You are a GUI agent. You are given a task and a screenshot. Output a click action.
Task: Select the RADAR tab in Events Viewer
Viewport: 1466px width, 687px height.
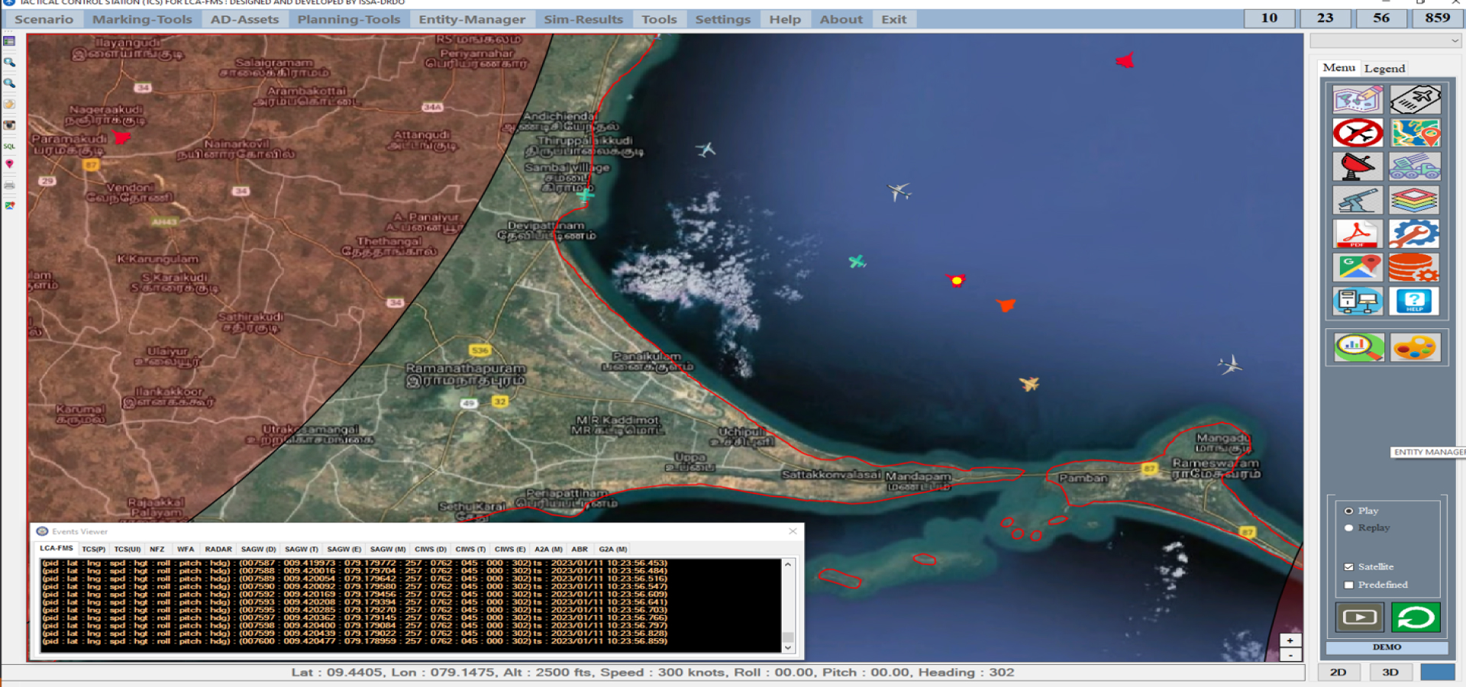218,549
